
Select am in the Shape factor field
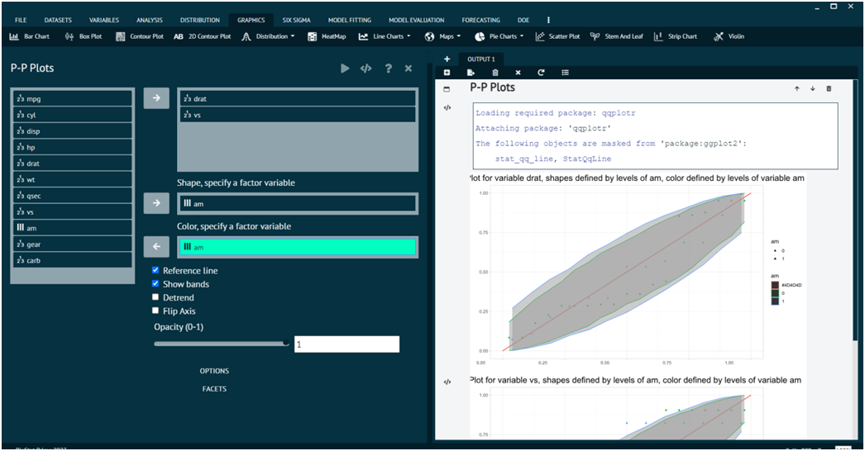pyautogui.click(x=298, y=203)
